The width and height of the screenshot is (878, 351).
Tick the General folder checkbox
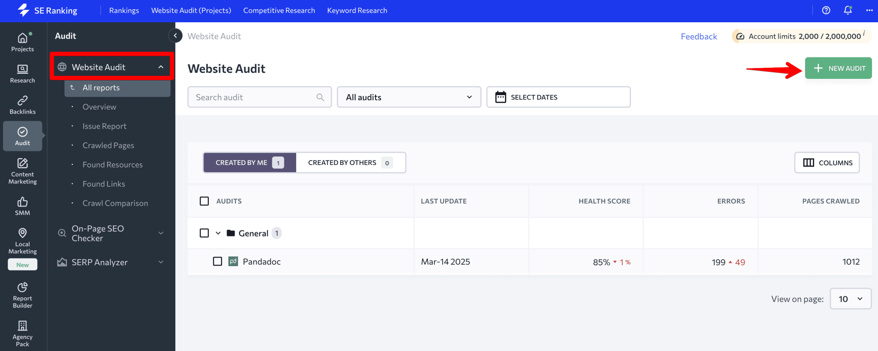pos(204,233)
